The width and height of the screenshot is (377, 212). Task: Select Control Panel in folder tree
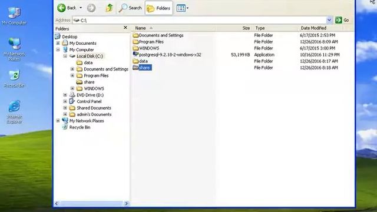85,102
